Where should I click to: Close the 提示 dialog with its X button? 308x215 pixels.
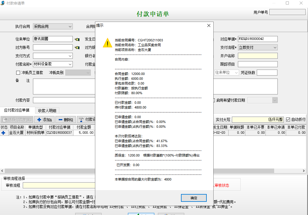[209, 25]
